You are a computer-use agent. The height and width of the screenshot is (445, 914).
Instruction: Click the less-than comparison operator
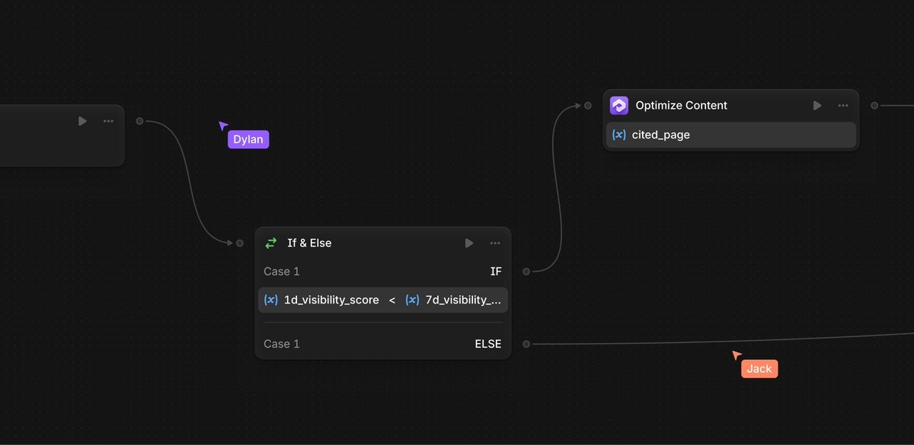(392, 300)
